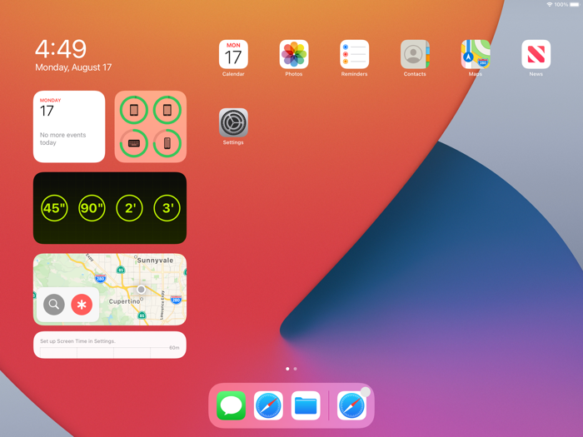Open the Screen Time setup widget

[110, 345]
